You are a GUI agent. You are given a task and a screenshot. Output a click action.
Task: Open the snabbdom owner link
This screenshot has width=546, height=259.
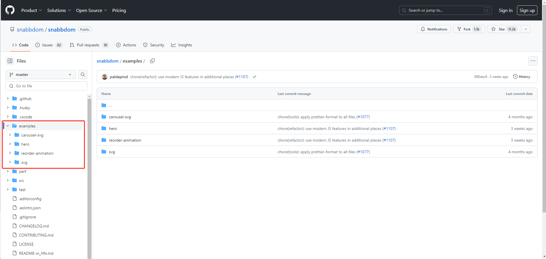coord(30,30)
